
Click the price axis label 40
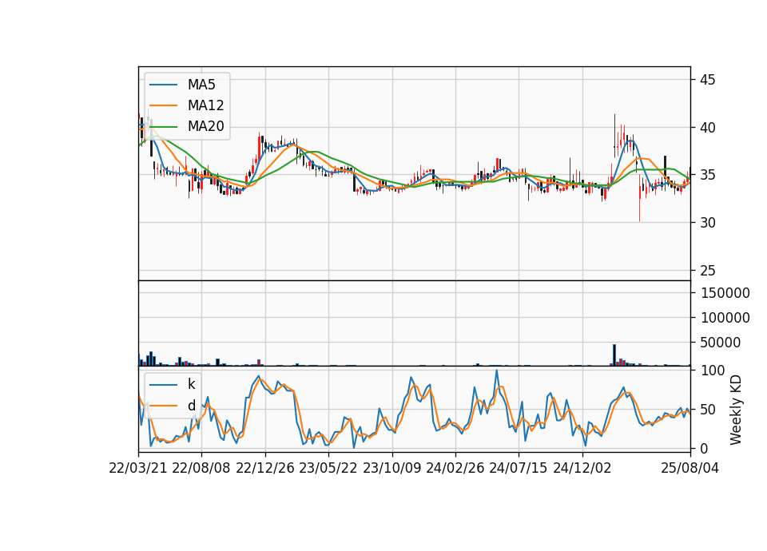pyautogui.click(x=707, y=128)
